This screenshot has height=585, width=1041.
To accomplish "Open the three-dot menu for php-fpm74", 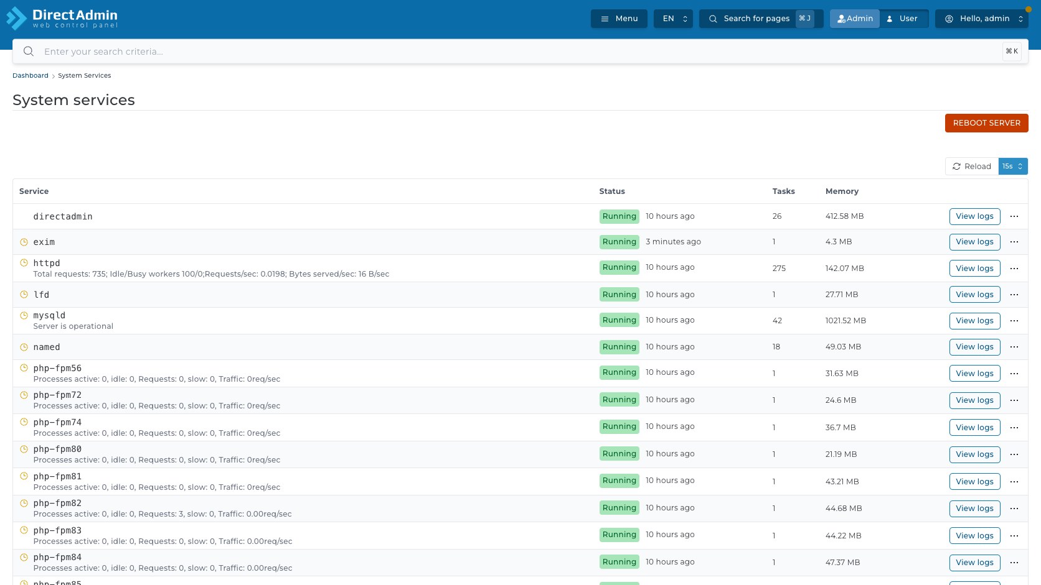I will click(x=1014, y=428).
